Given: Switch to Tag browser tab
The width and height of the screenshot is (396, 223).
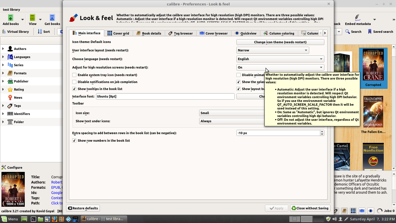Looking at the screenshot, I should tap(181, 33).
